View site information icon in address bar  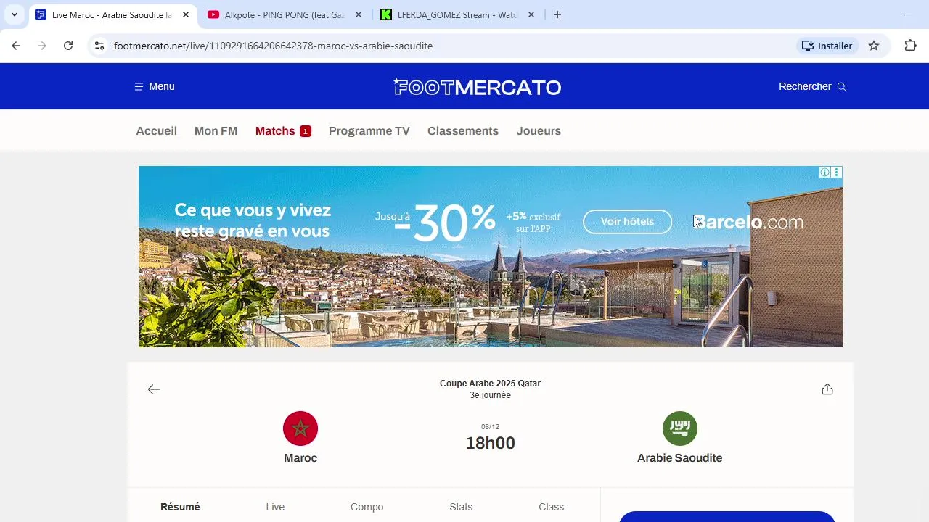99,46
